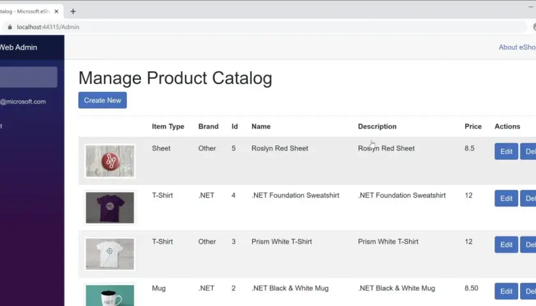Click the 'Mug' item type cell
This screenshot has width=536, height=306.
159,288
